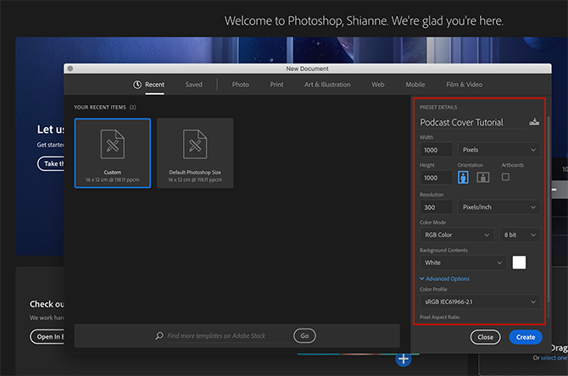
Task: Open the 8 bit depth dropdown
Action: tap(517, 235)
